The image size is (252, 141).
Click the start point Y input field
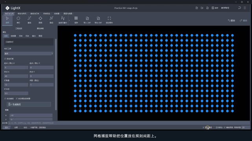pyautogui.click(x=41, y=67)
